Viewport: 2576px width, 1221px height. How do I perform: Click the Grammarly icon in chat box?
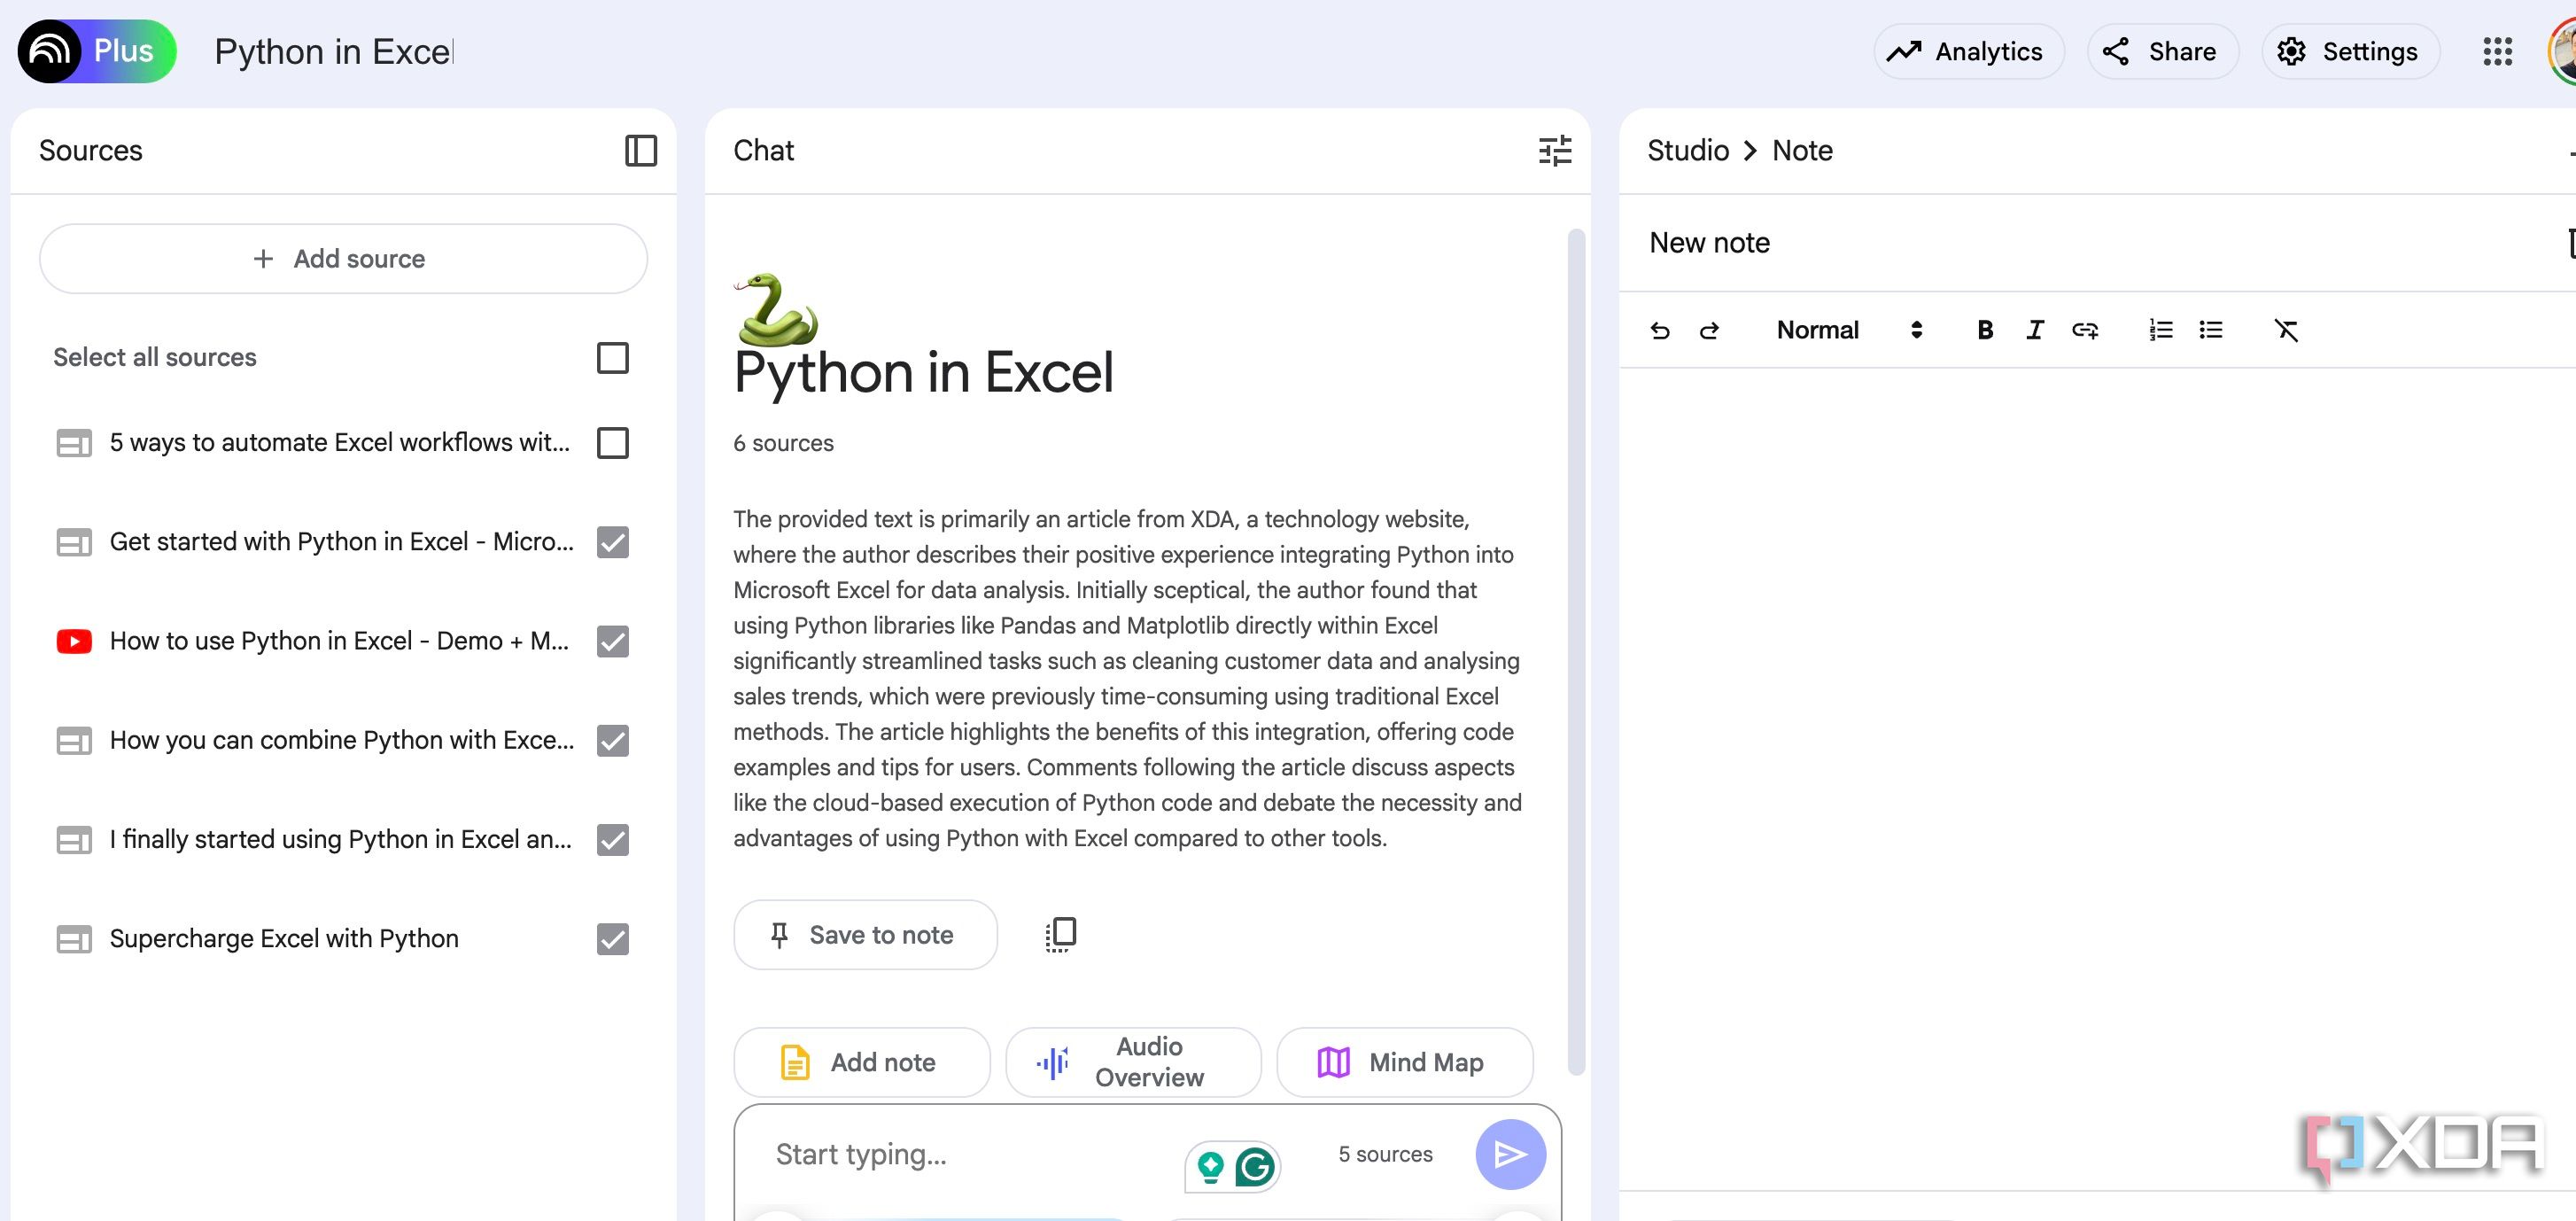click(x=1254, y=1166)
